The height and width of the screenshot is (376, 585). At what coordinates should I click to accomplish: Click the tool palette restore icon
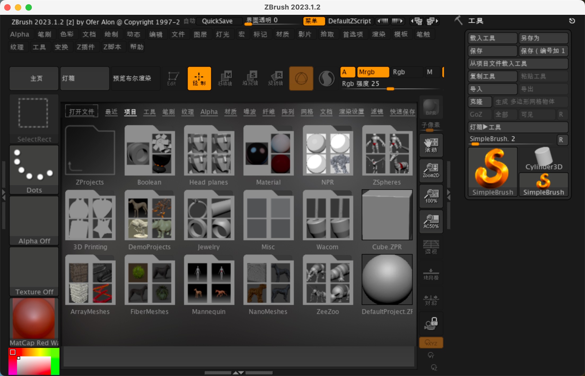[572, 21]
